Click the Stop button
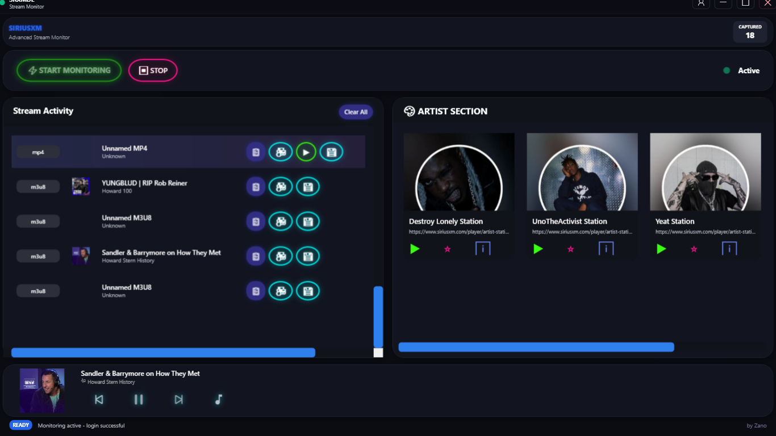The width and height of the screenshot is (776, 436). [153, 70]
